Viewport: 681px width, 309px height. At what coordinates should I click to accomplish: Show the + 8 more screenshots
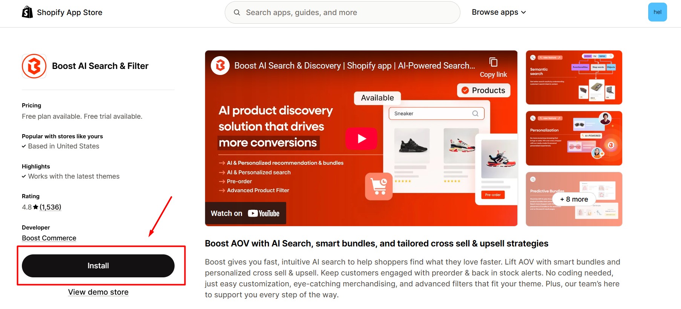tap(574, 199)
